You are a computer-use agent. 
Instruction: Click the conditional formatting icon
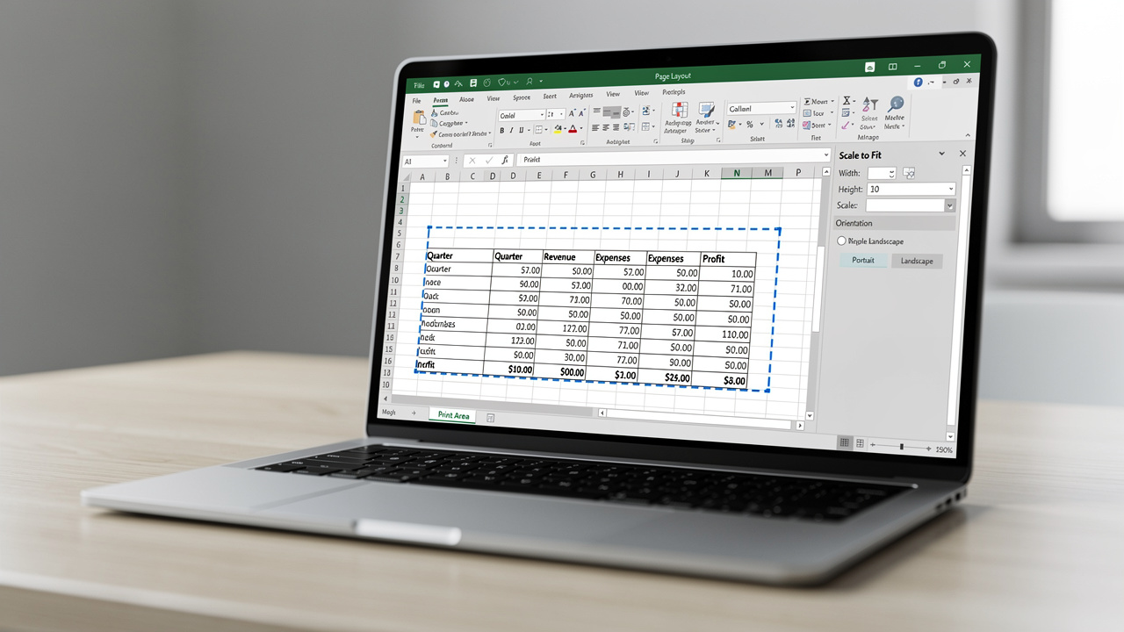pyautogui.click(x=680, y=110)
